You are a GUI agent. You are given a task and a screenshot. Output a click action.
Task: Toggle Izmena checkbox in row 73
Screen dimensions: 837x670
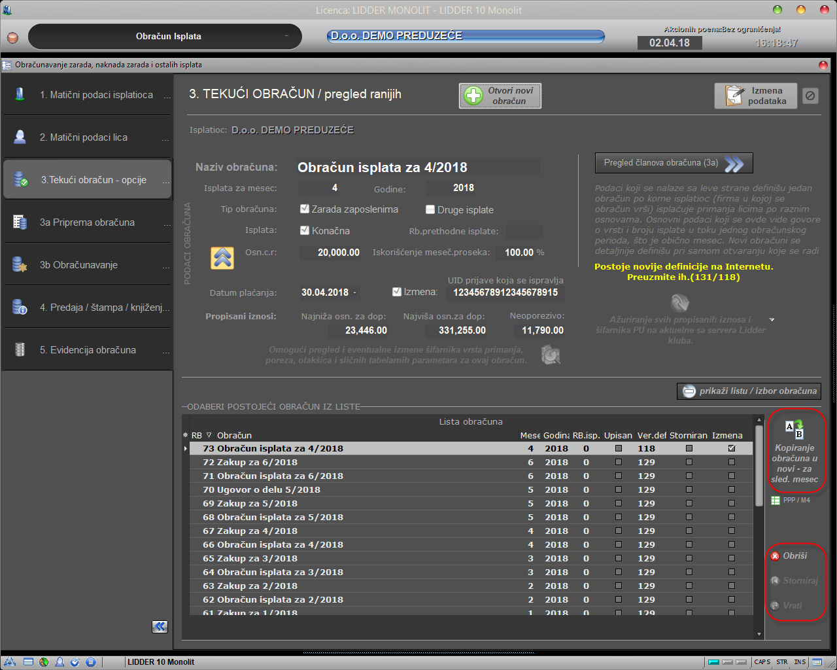tap(731, 448)
